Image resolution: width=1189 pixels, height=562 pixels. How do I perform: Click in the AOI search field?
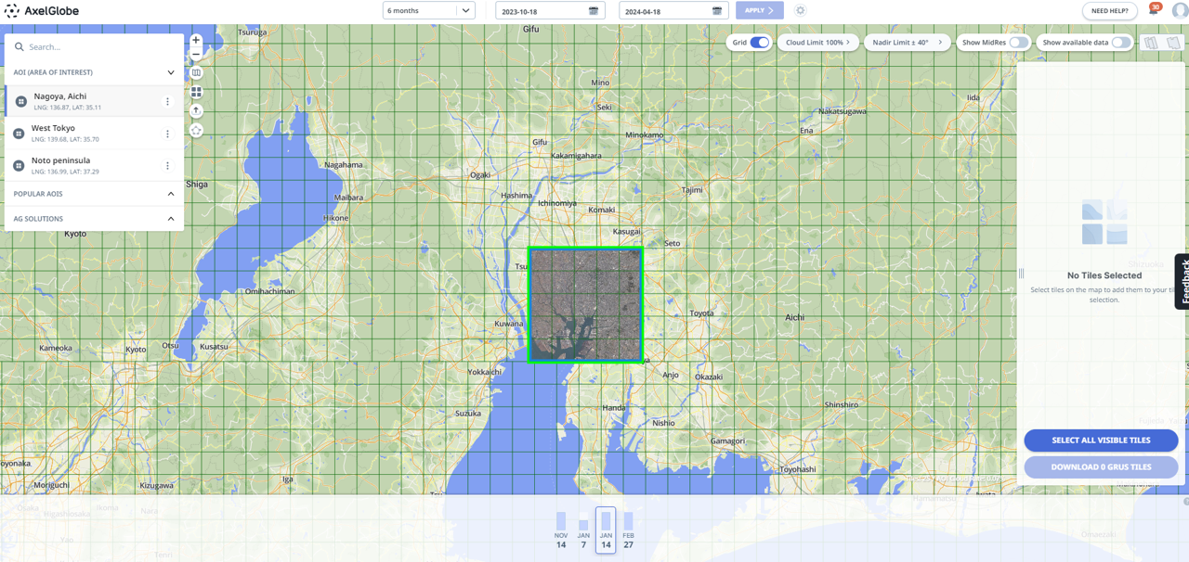pos(94,46)
